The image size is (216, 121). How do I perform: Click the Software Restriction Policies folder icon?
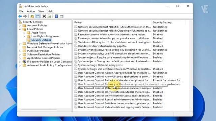(x=24, y=54)
